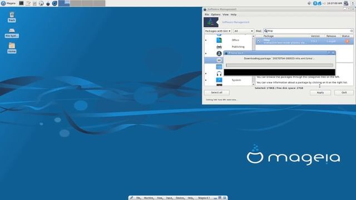Select the Publishing category

point(238,47)
